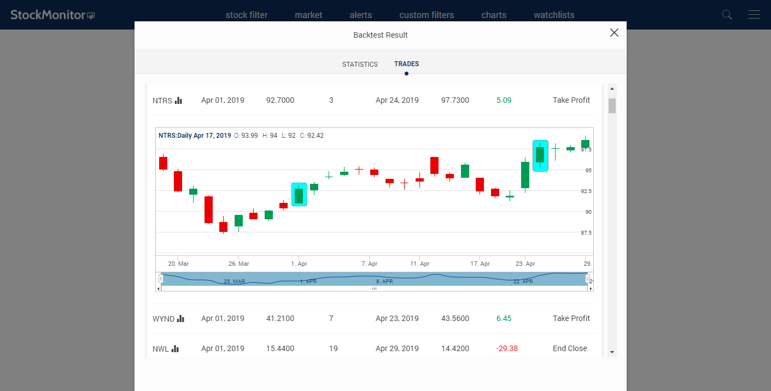Open the stock filter menu
771x391 pixels.
pyautogui.click(x=247, y=15)
